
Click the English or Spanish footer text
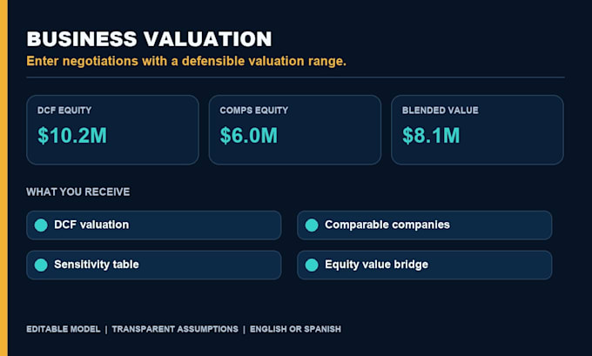click(x=295, y=329)
